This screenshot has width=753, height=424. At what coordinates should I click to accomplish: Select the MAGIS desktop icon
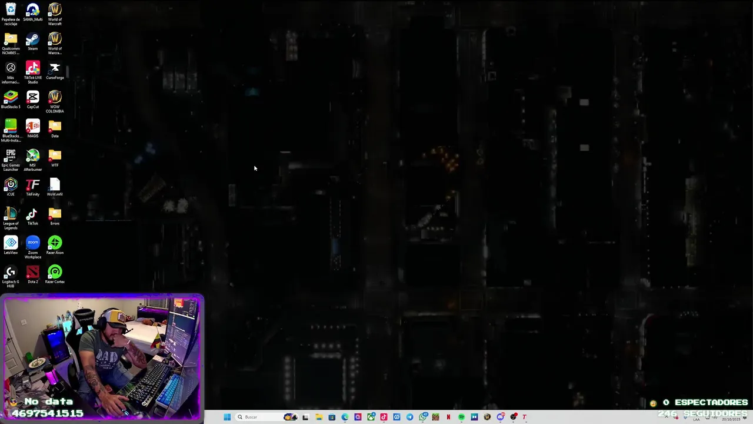(x=32, y=129)
